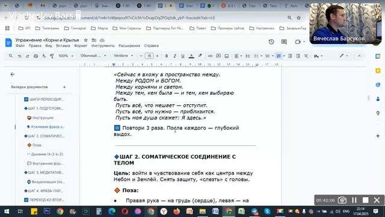Apply underline formatting
Screen dimensions: 385x217
coord(183,56)
